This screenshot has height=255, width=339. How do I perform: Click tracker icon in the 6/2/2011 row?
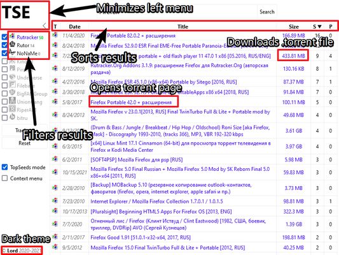(x=55, y=159)
